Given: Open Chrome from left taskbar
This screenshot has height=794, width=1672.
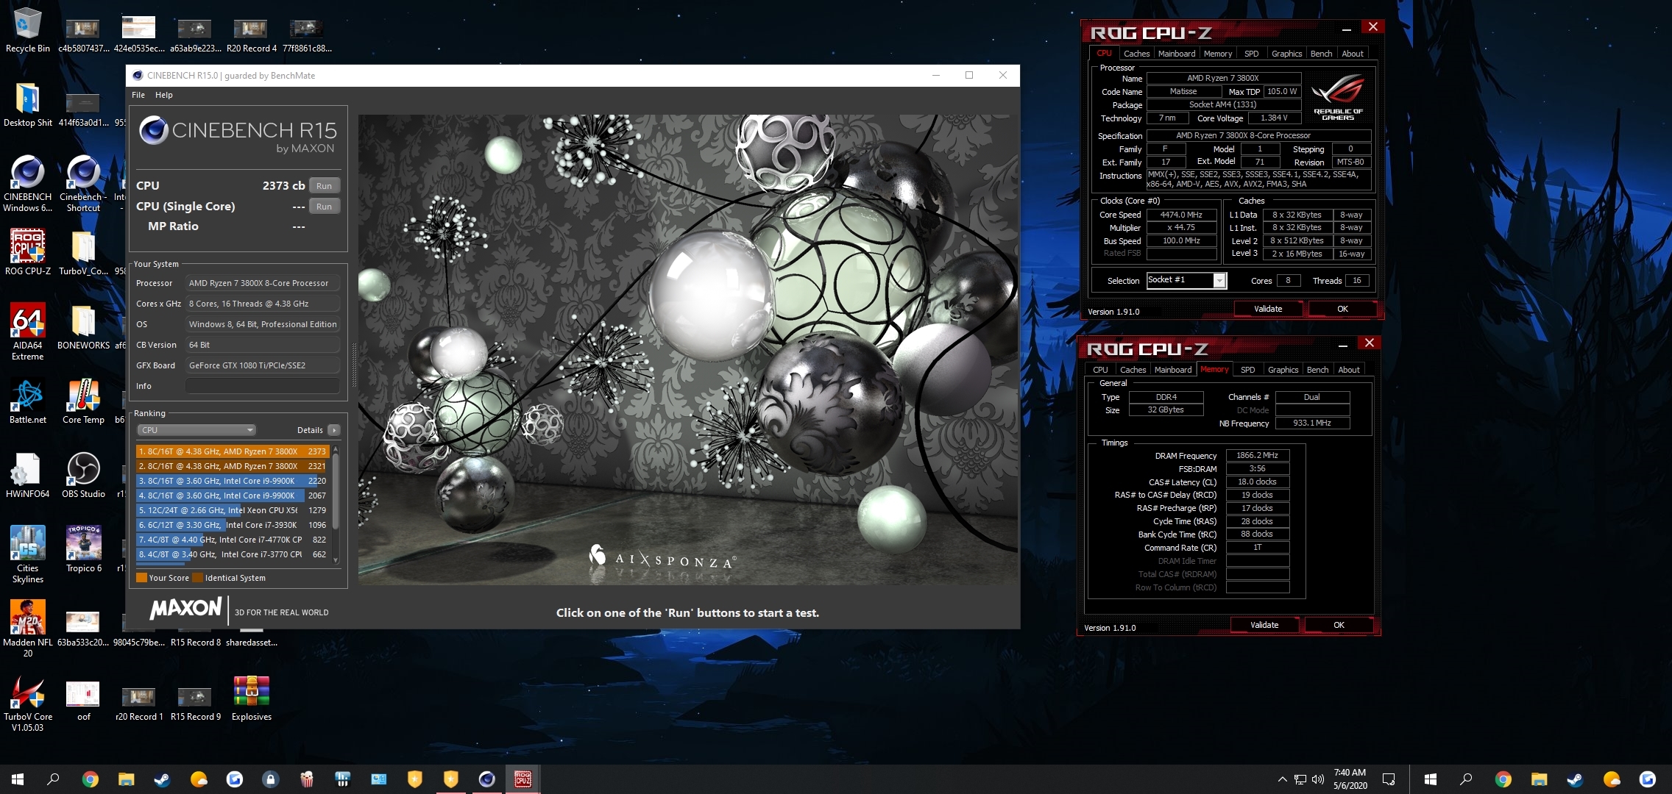Looking at the screenshot, I should click(90, 779).
